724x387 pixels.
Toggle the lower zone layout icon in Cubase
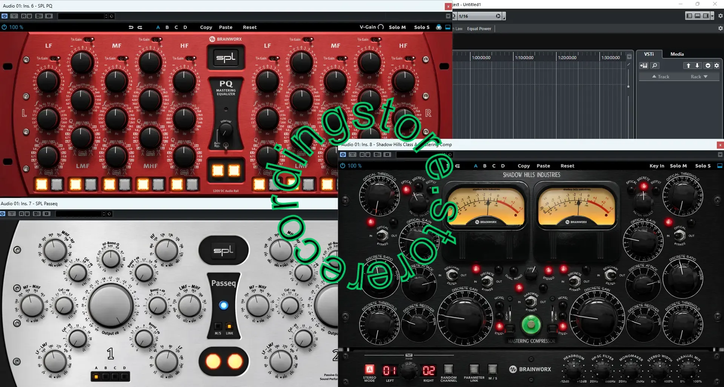(x=698, y=16)
